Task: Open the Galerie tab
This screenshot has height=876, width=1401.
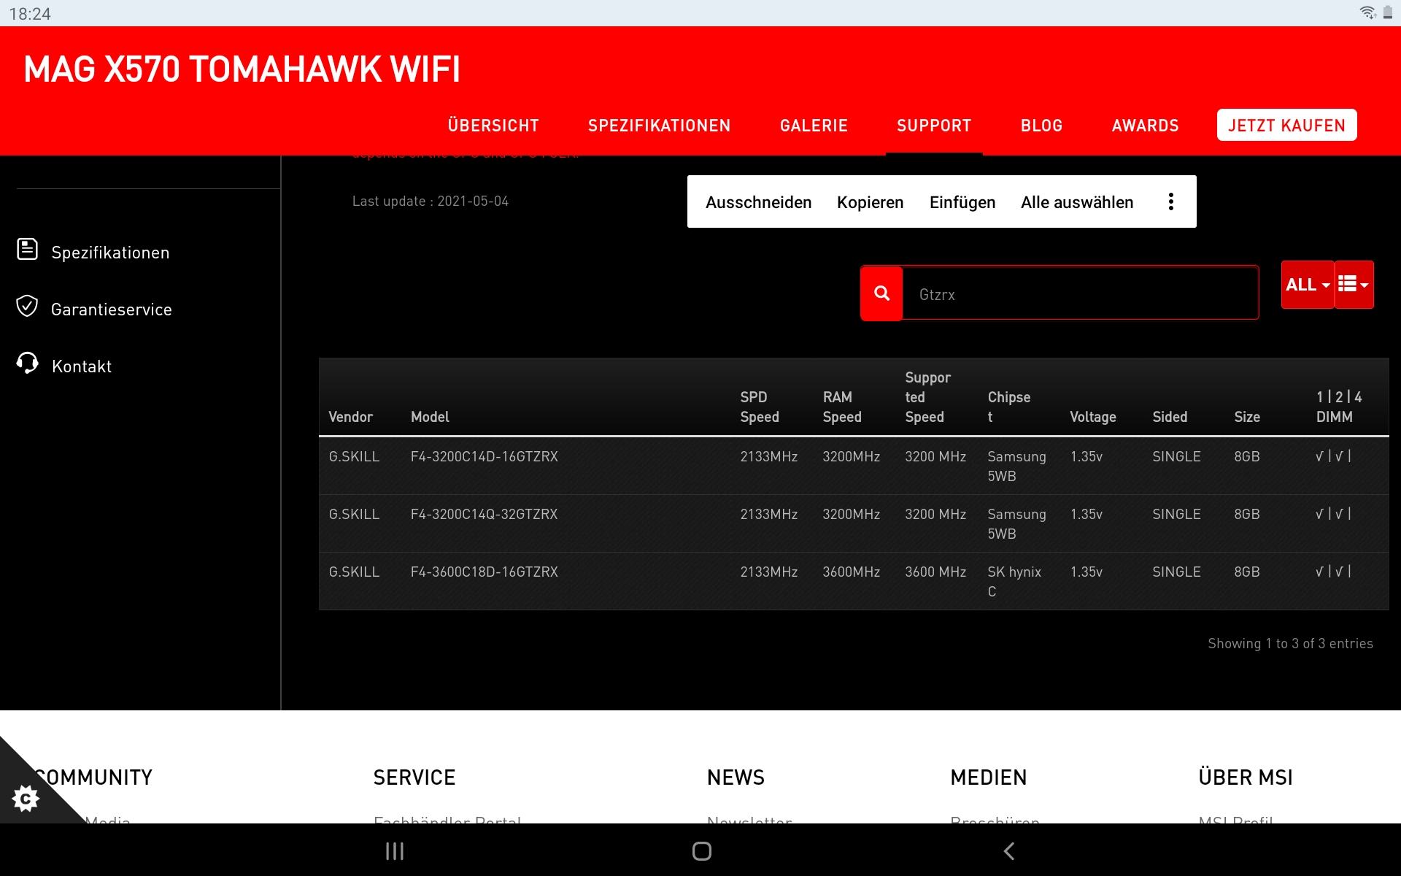Action: tap(814, 126)
